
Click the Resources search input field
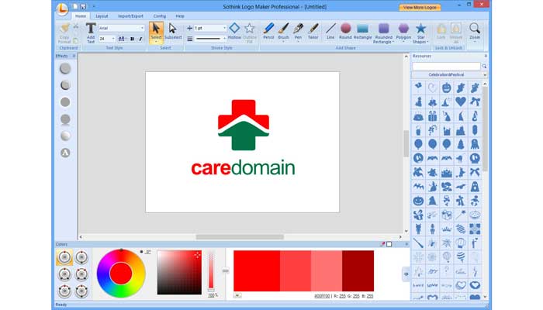point(446,66)
